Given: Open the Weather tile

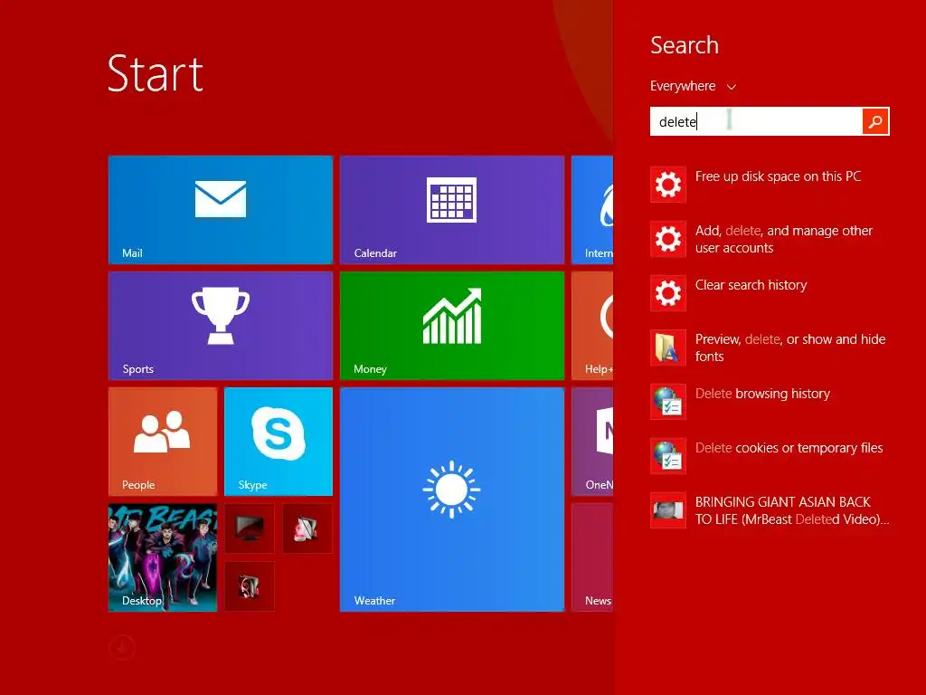Looking at the screenshot, I should 452,500.
